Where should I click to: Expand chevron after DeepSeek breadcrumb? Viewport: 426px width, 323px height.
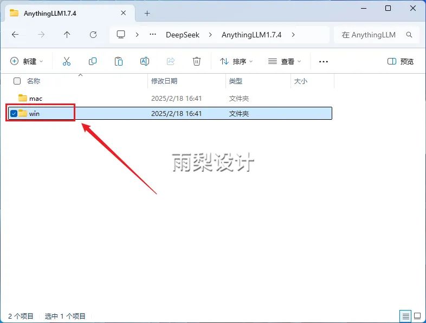click(210, 35)
